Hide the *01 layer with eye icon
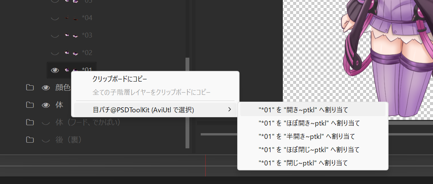The height and width of the screenshot is (184, 433). [x=55, y=70]
